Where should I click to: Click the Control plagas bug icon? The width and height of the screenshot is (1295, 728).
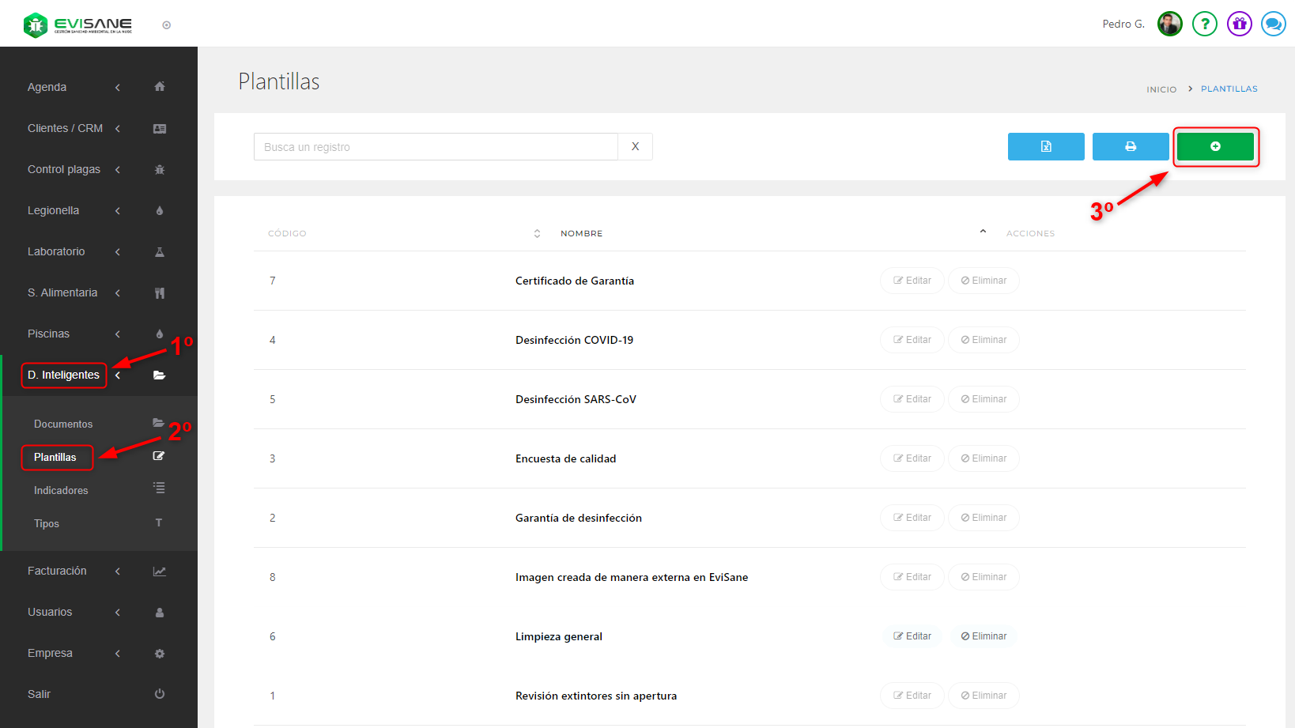(159, 169)
